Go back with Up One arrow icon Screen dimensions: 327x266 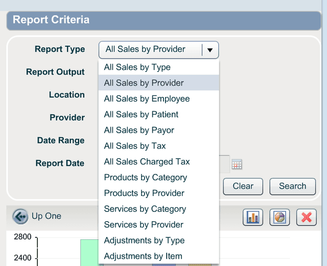pos(20,216)
